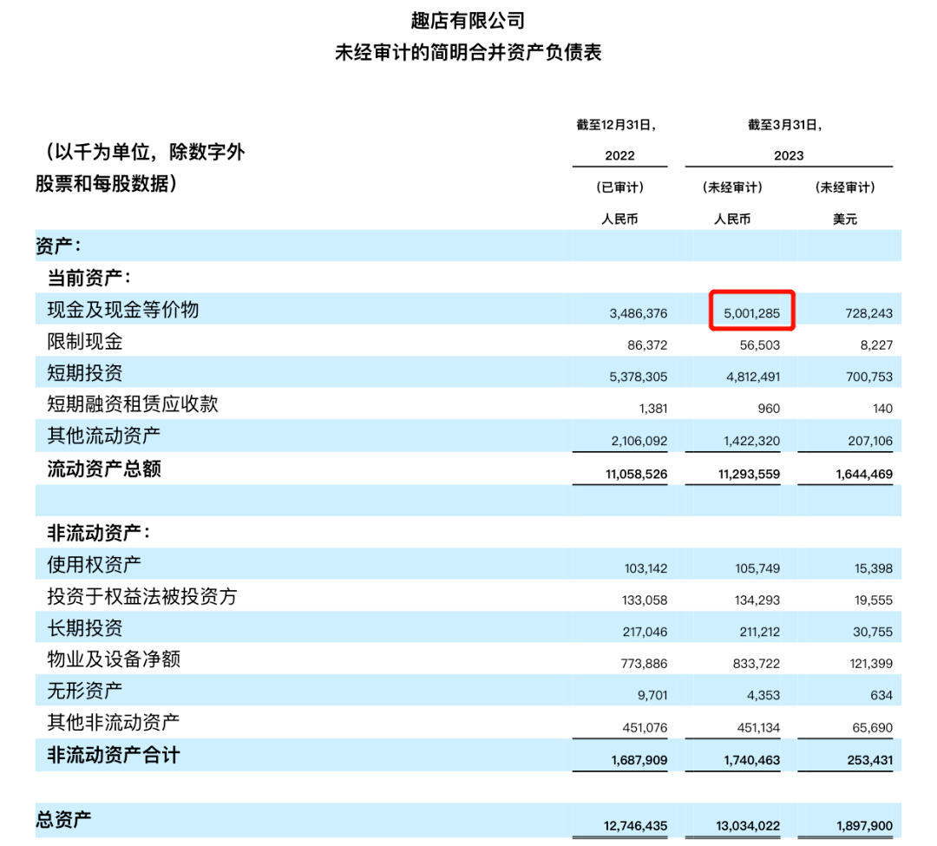Click the report title 未经审计的简明合并资产负债表
Viewport: 937px width, 846px height.
(x=467, y=52)
